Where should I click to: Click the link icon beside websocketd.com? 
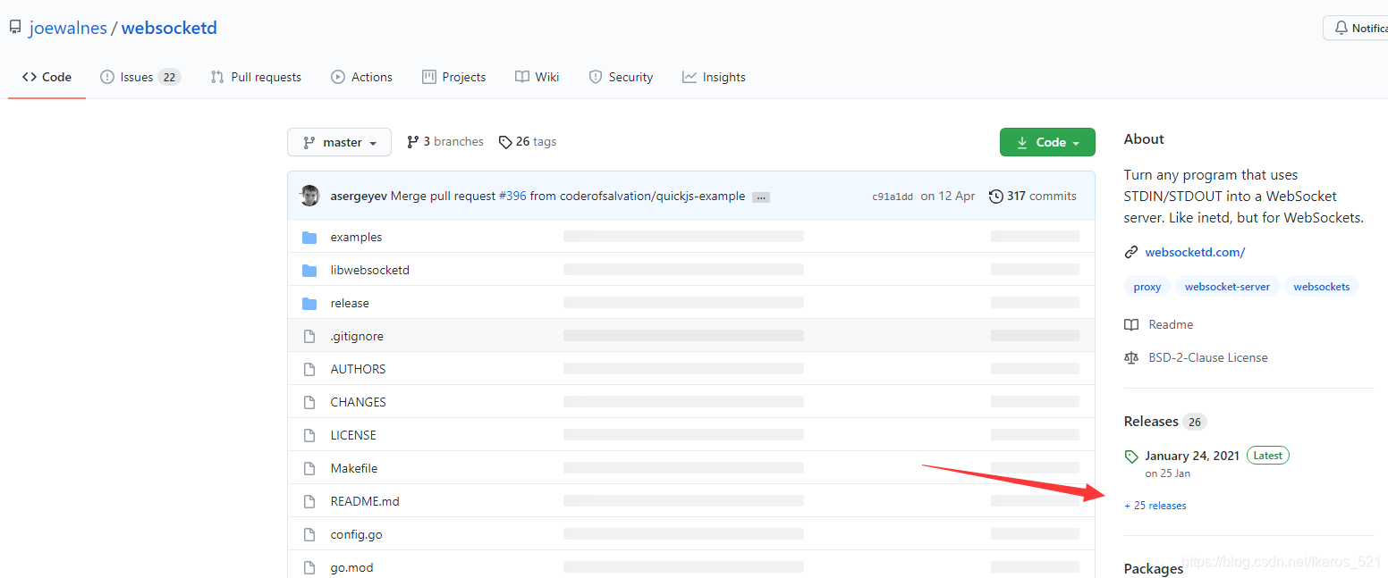pos(1131,252)
